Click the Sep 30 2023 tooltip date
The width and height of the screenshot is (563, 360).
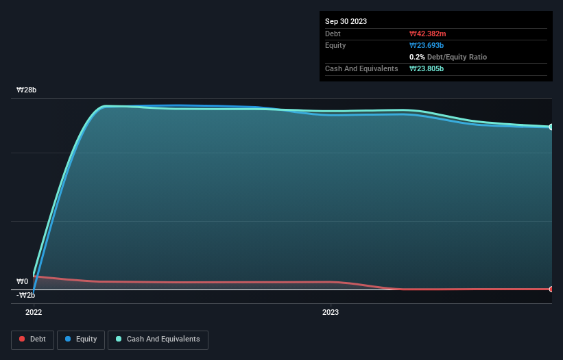(x=346, y=21)
